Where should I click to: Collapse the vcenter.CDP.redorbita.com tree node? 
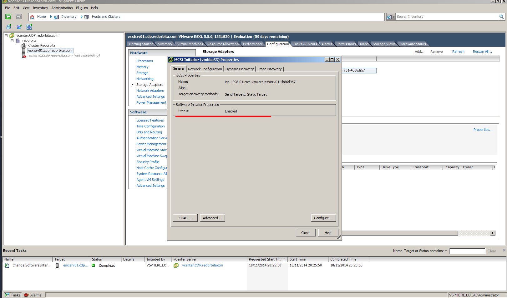pyautogui.click(x=6, y=36)
